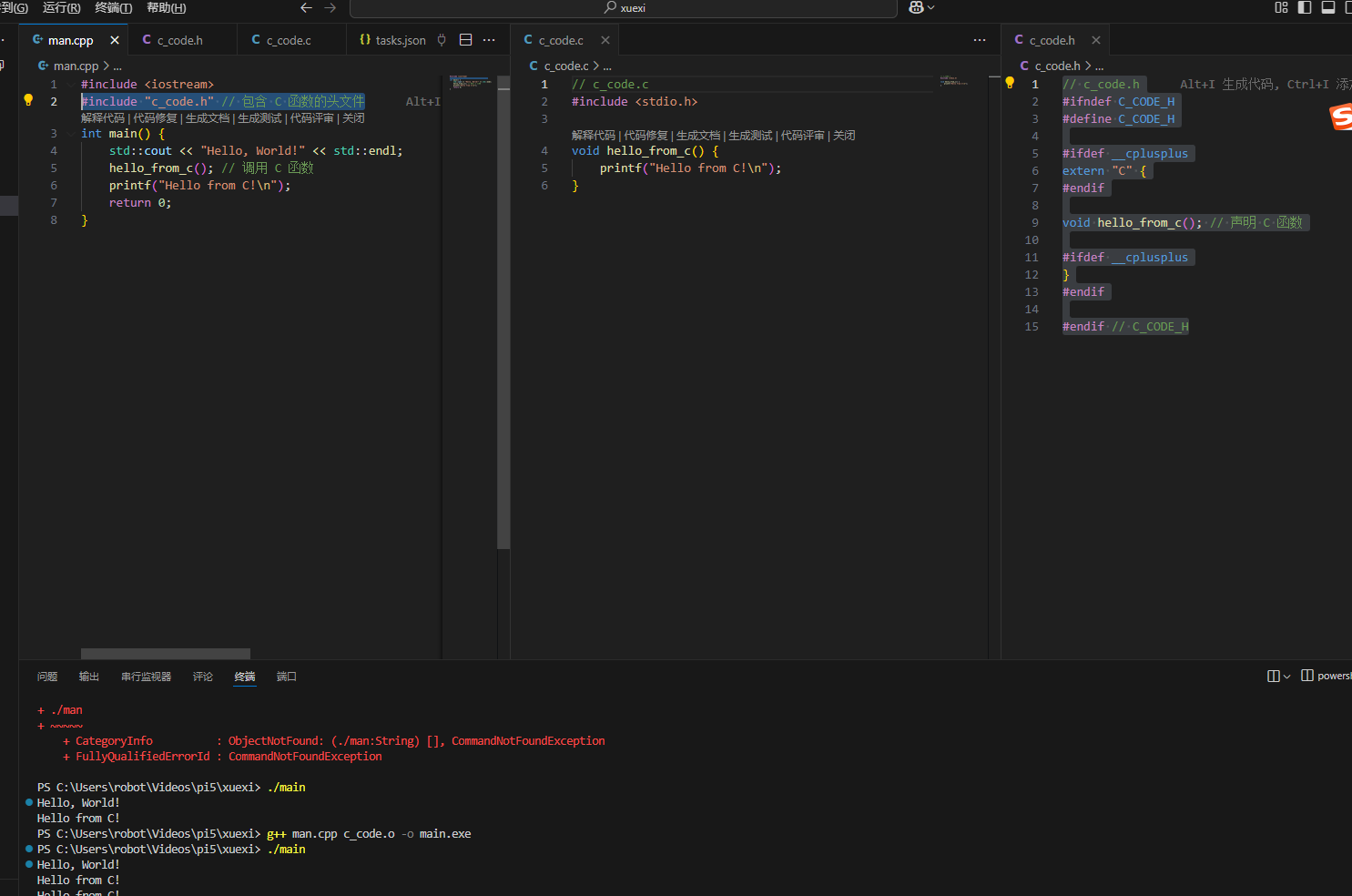This screenshot has height=896, width=1352.
Task: Open the 终端(T) menu
Action: click(114, 7)
